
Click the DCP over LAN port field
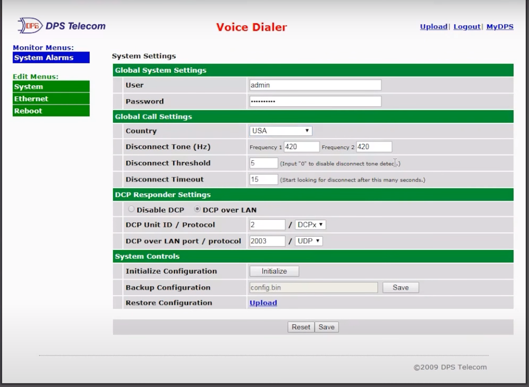[267, 241]
